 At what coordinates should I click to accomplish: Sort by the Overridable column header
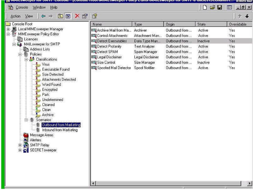click(x=240, y=24)
